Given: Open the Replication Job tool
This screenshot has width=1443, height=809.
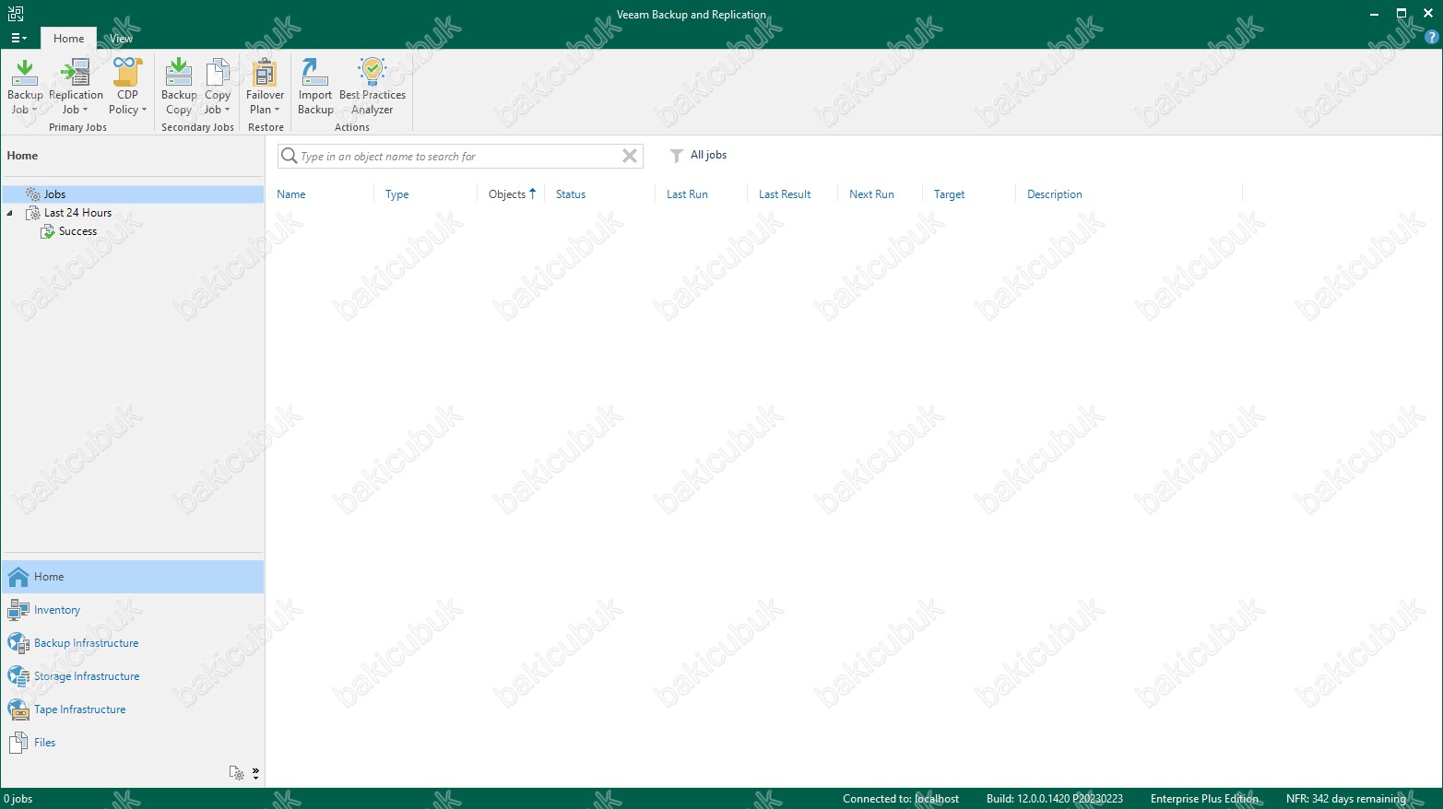Looking at the screenshot, I should [x=76, y=86].
